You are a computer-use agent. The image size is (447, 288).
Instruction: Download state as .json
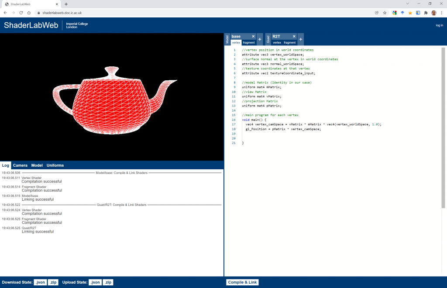coord(40,282)
